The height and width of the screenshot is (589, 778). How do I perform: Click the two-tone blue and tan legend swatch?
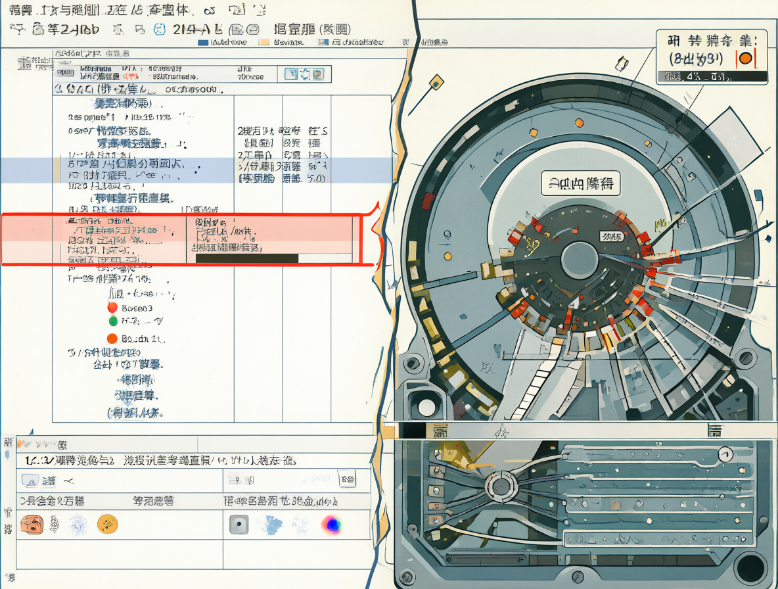(323, 43)
